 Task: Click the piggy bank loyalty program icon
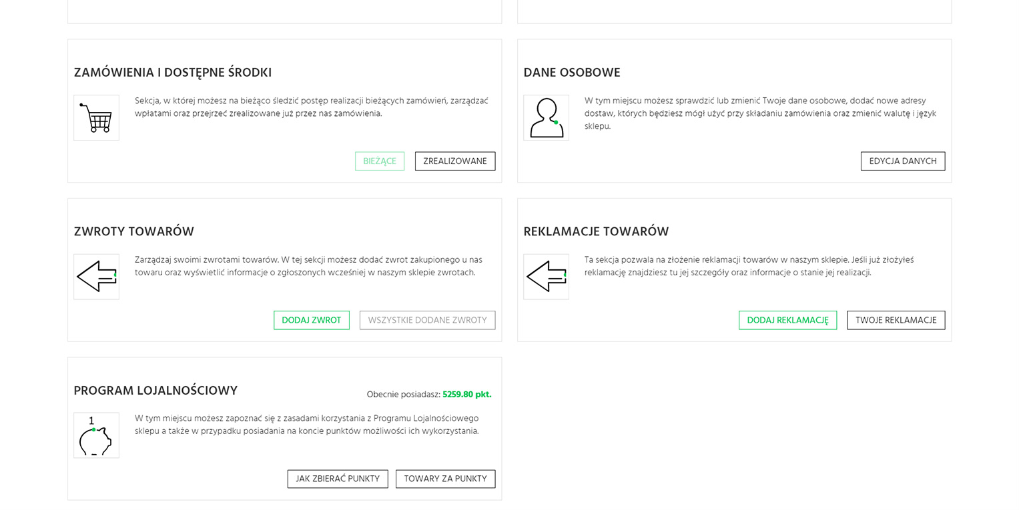pyautogui.click(x=96, y=435)
